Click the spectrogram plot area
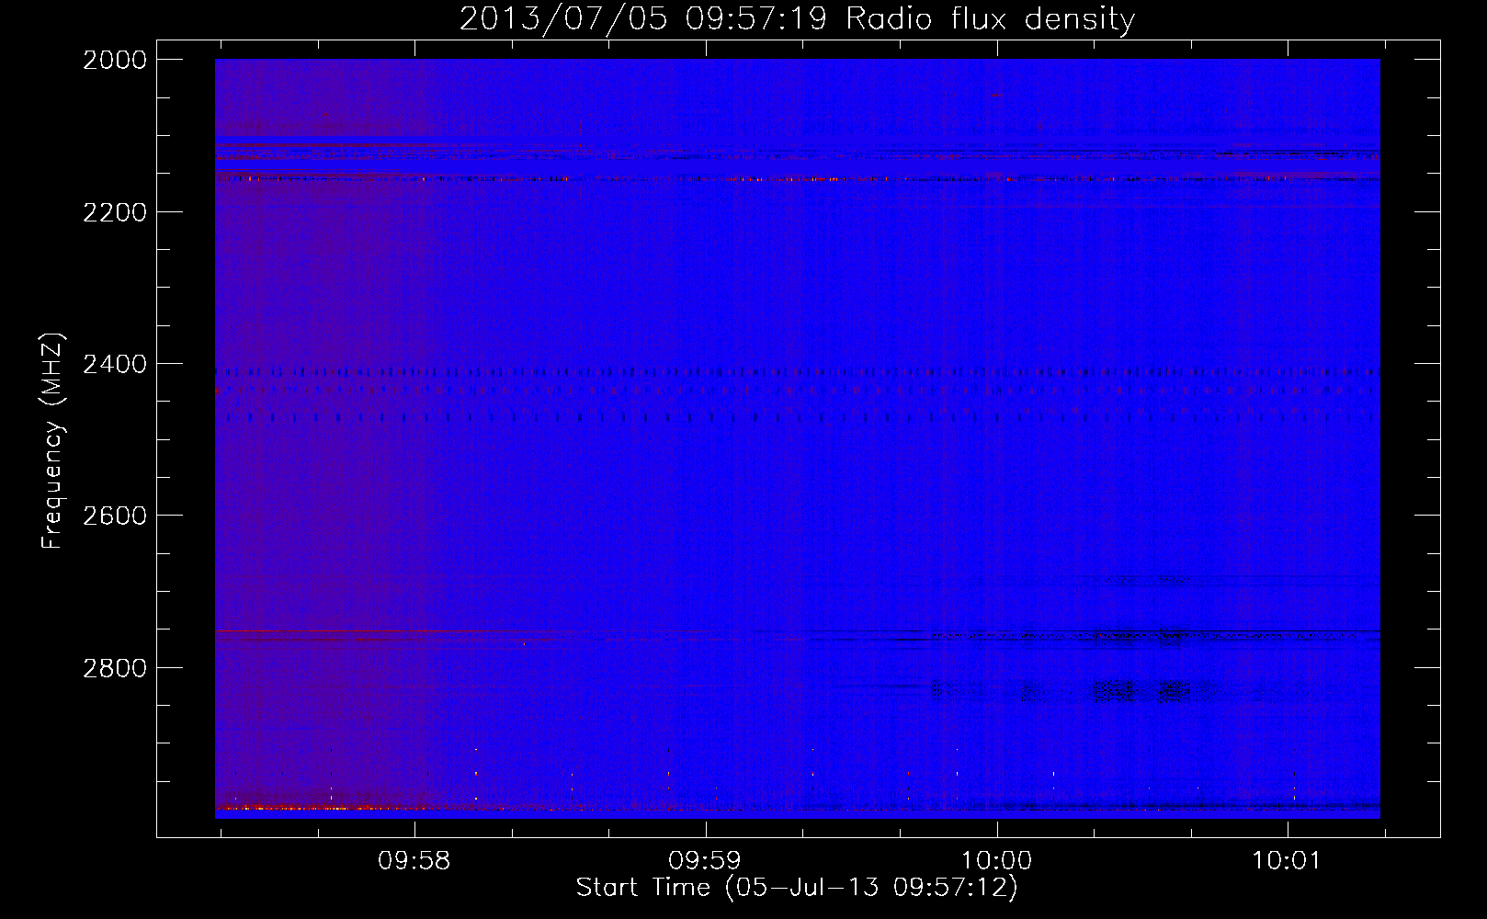1487x919 pixels. click(x=798, y=438)
